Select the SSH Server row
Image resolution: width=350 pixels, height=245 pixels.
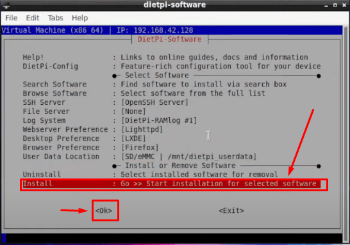172,102
